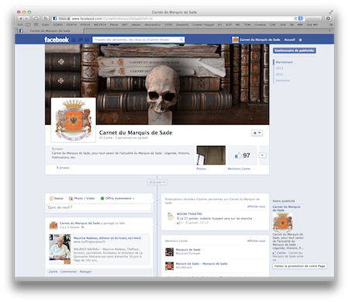The width and height of the screenshot is (349, 302).
Task: Show more bookmarks chevron icon
Action: click(x=330, y=25)
